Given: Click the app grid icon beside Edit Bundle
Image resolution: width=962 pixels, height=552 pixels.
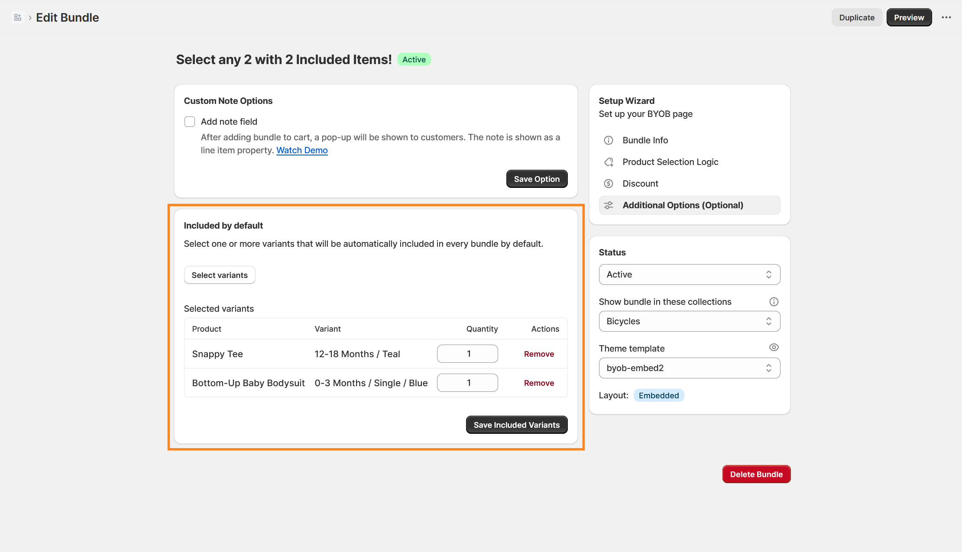Looking at the screenshot, I should pos(18,17).
